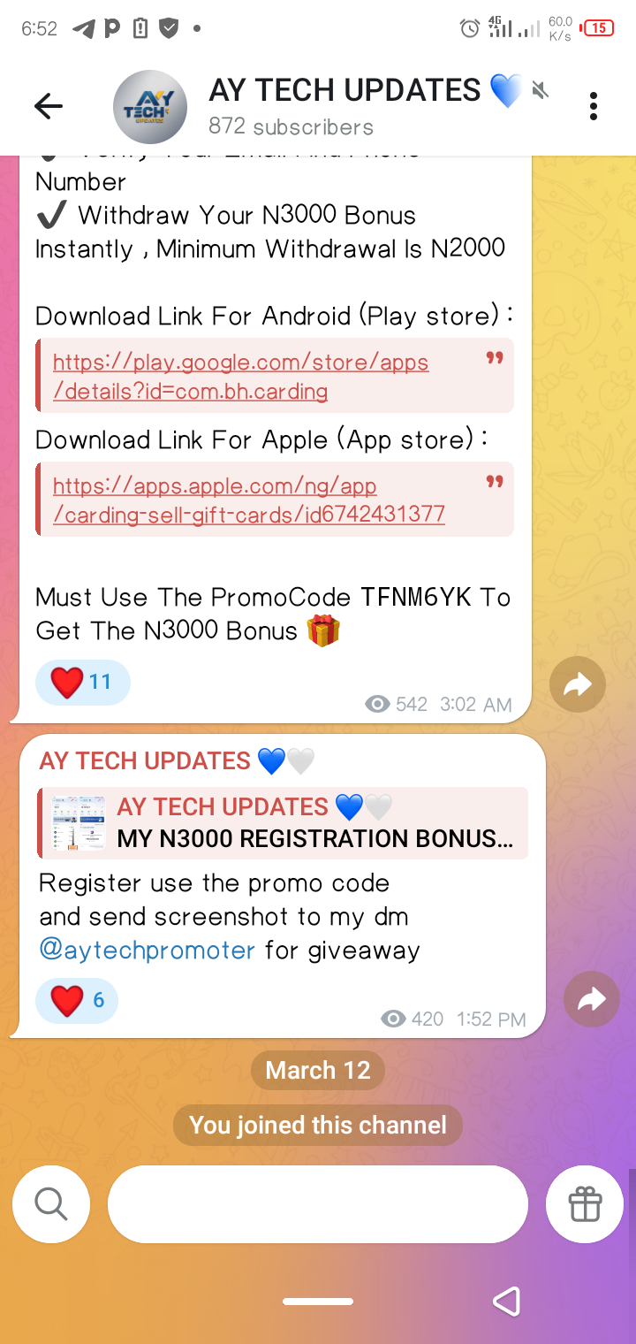Image resolution: width=636 pixels, height=1344 pixels.
Task: Open the replied MY N3000 REGISTRATION BONUS preview
Action: coord(283,823)
